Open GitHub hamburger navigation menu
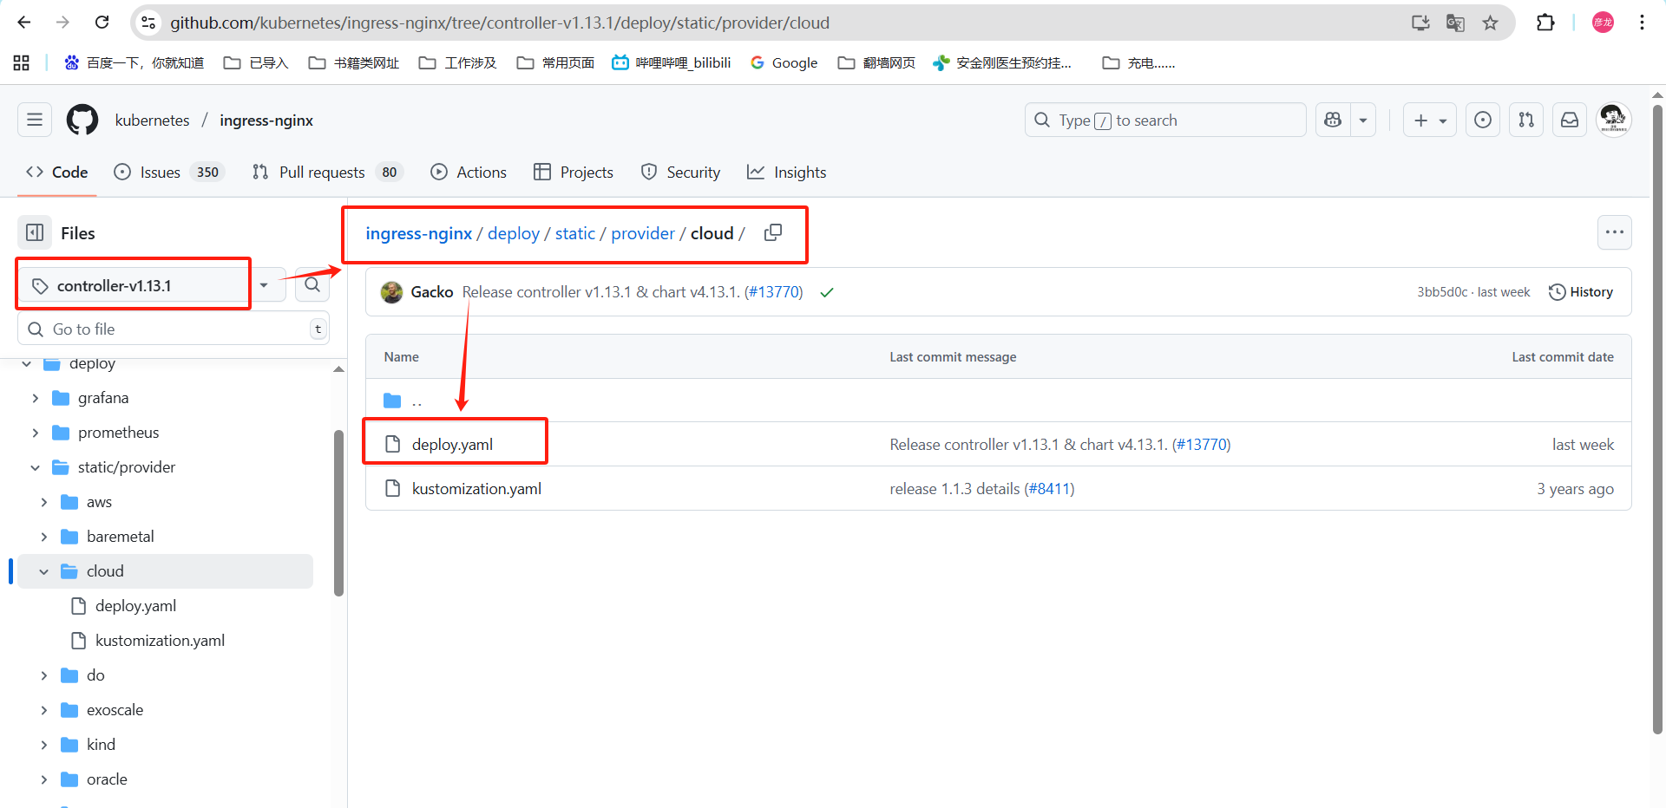Screen dimensions: 1666x808 click(35, 120)
